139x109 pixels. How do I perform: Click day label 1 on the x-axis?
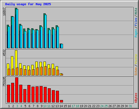tap(9, 106)
